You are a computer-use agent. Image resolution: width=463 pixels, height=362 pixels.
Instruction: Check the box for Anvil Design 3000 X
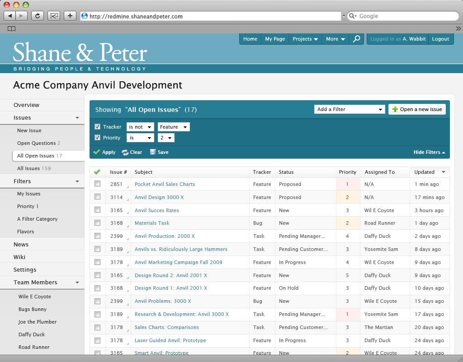[98, 197]
